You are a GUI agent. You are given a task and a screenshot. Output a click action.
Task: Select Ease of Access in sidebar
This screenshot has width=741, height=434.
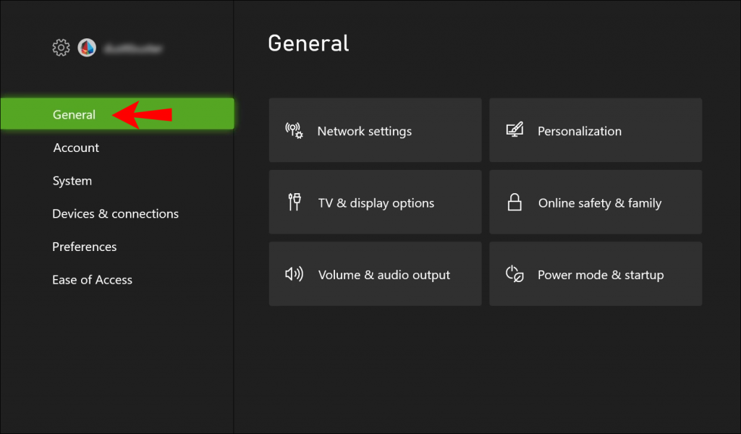pyautogui.click(x=92, y=280)
